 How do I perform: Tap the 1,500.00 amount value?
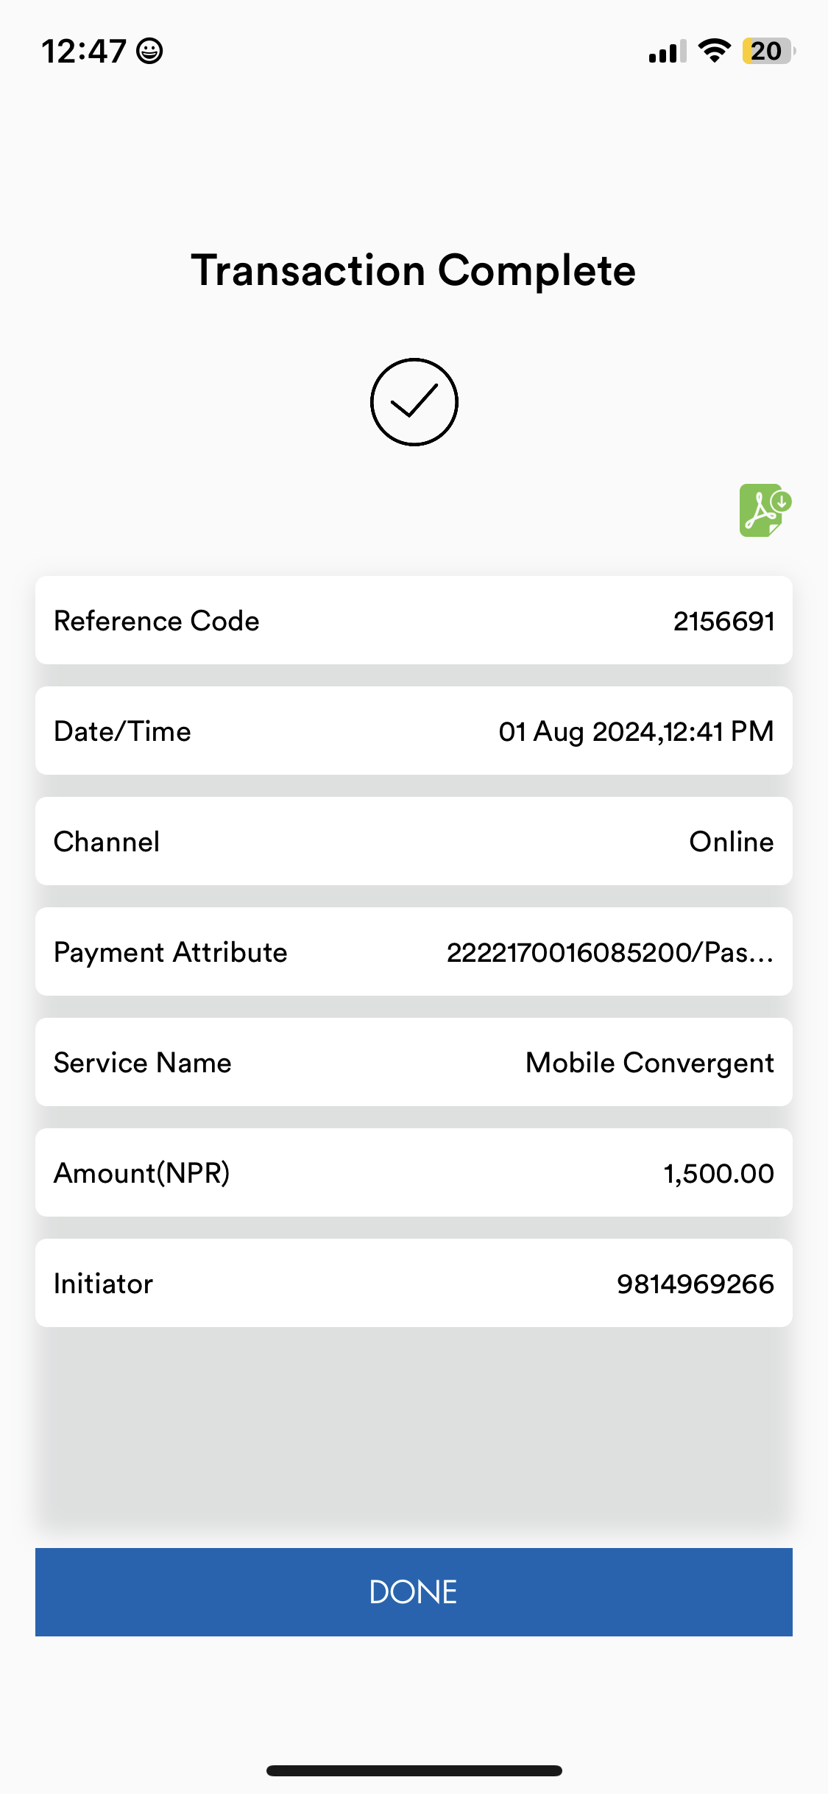[x=718, y=1173]
